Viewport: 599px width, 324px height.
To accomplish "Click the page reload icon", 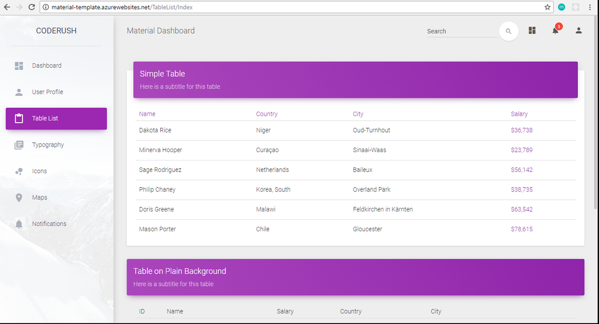I will pyautogui.click(x=31, y=7).
